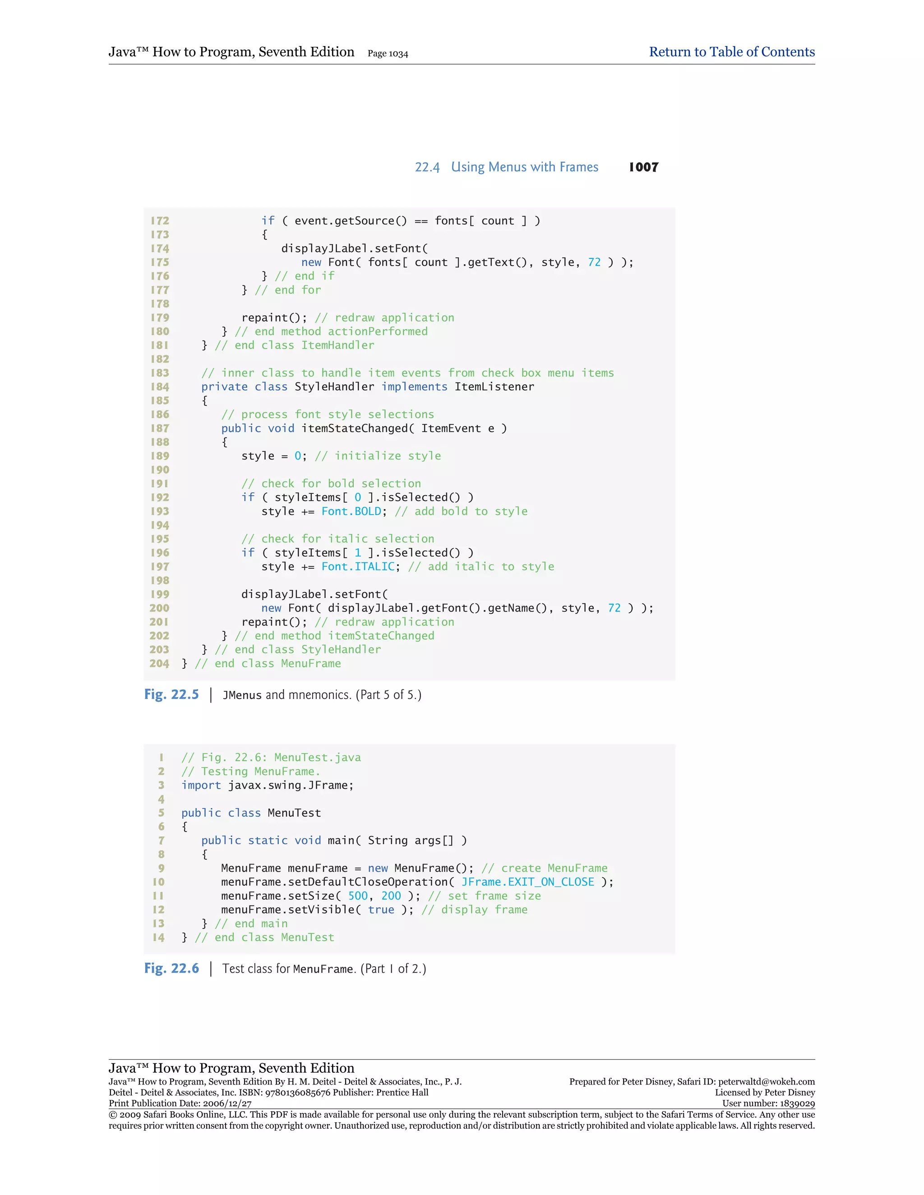Viewport: 924px width, 1195px height.
Task: Click the public static void main line
Action: pyautogui.click(x=333, y=841)
